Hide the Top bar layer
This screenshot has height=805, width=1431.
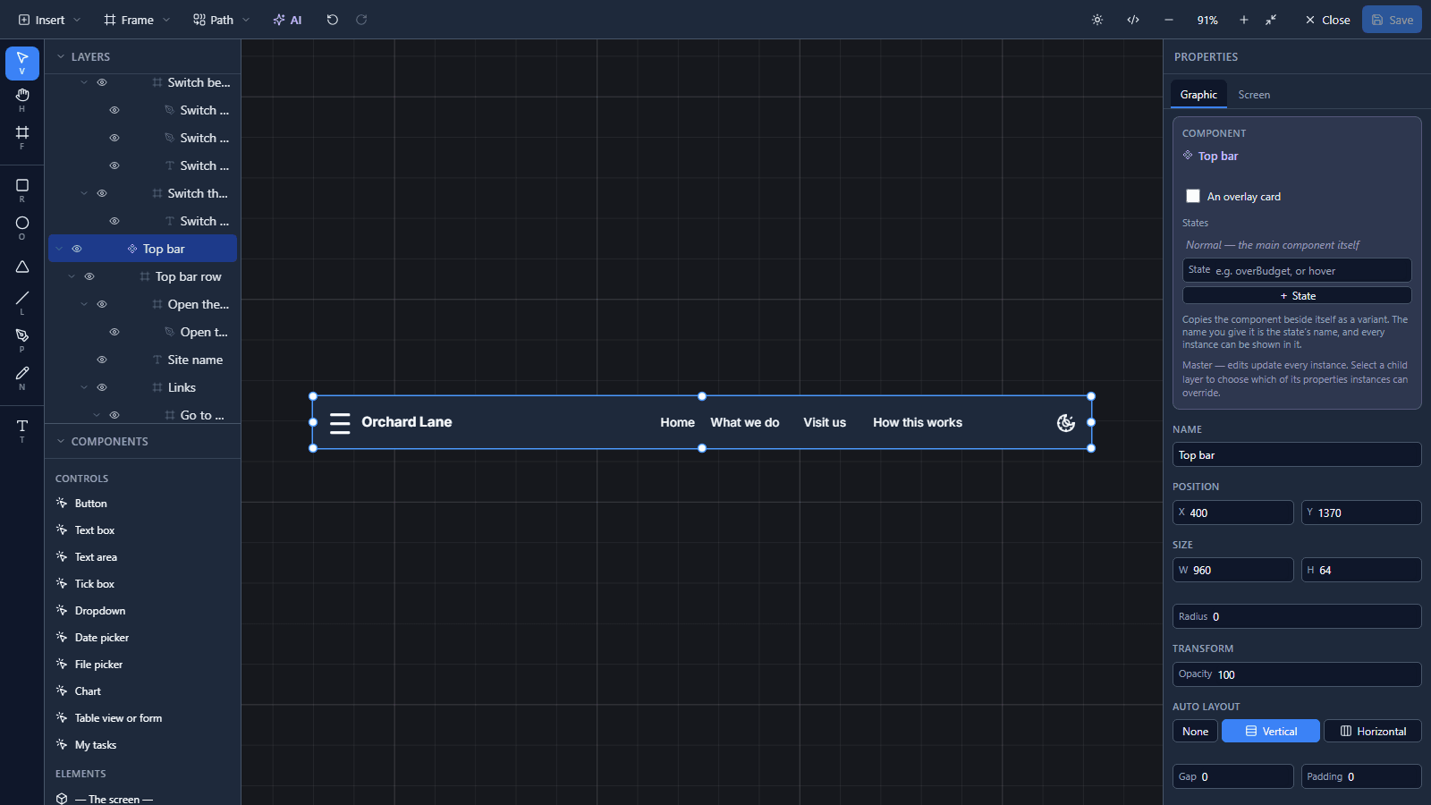pos(77,249)
